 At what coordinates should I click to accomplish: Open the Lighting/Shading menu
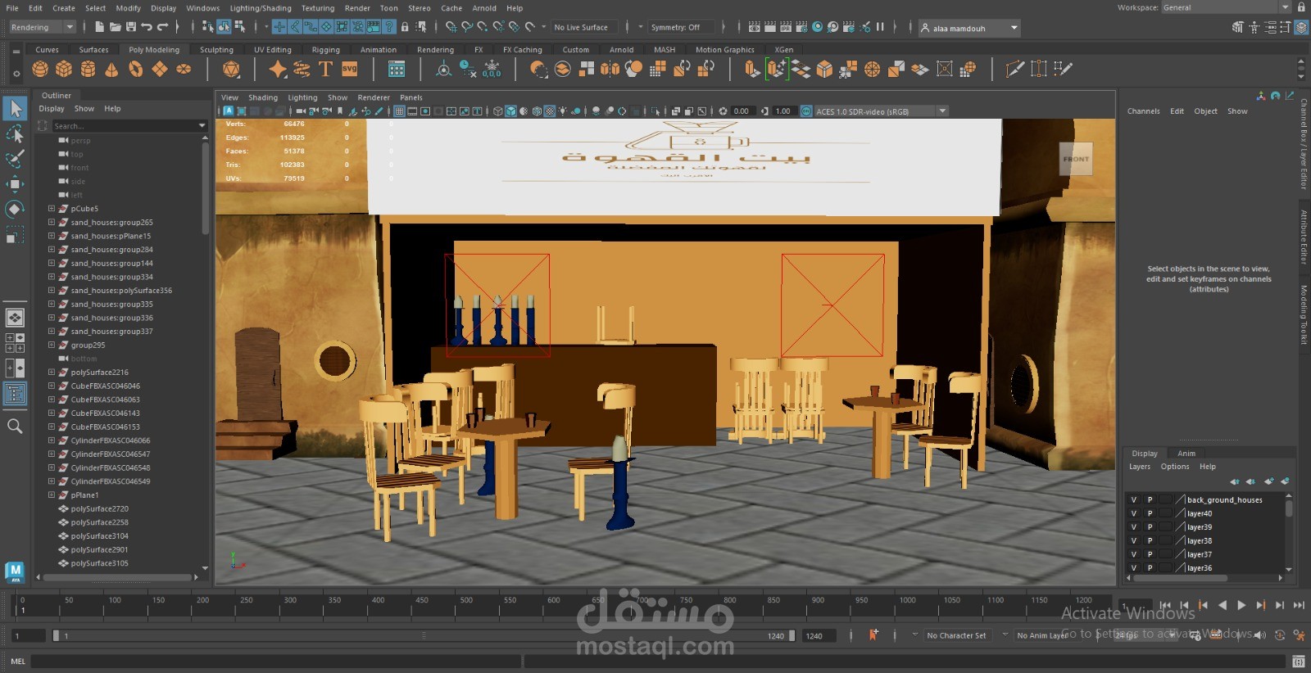[x=261, y=8]
